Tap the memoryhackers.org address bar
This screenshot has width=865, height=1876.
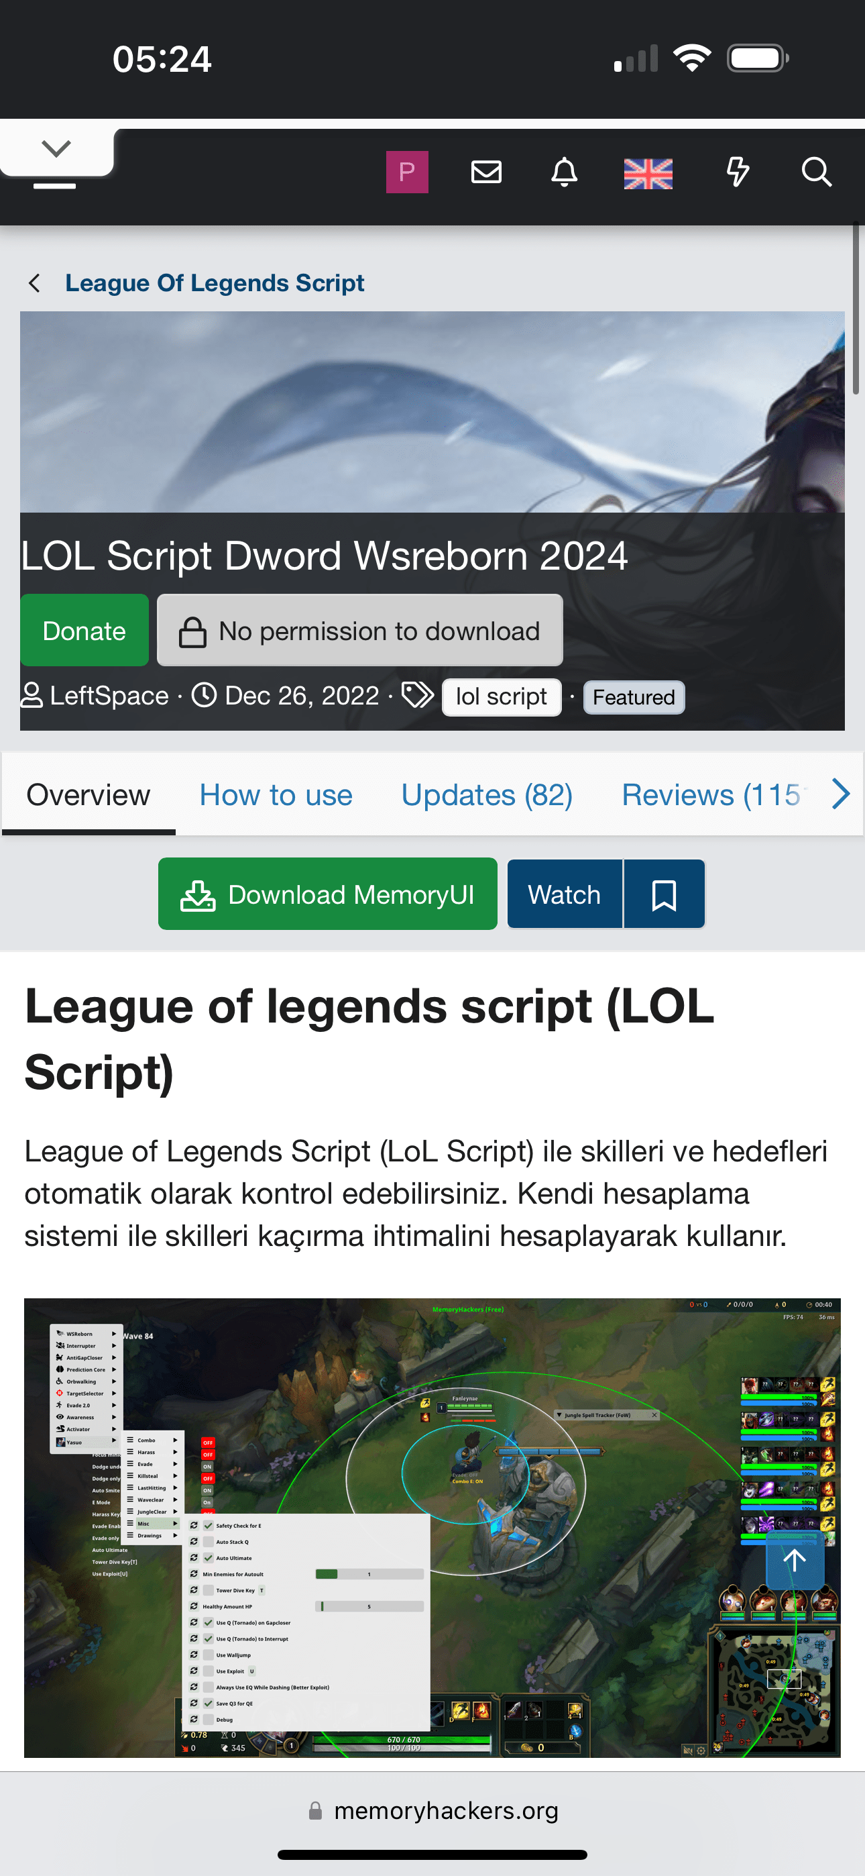(x=432, y=1810)
